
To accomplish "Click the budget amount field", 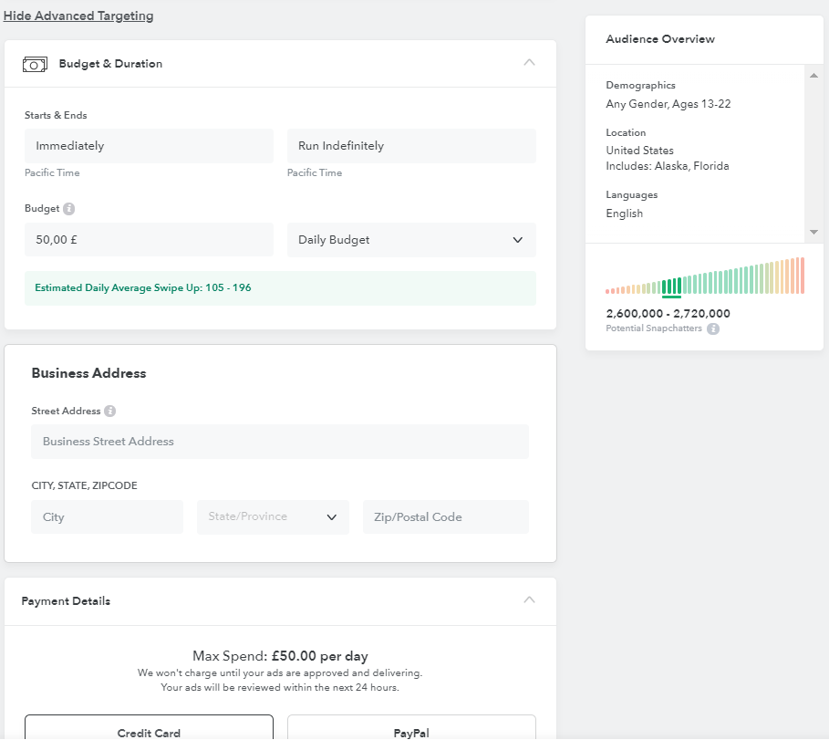I will click(149, 240).
